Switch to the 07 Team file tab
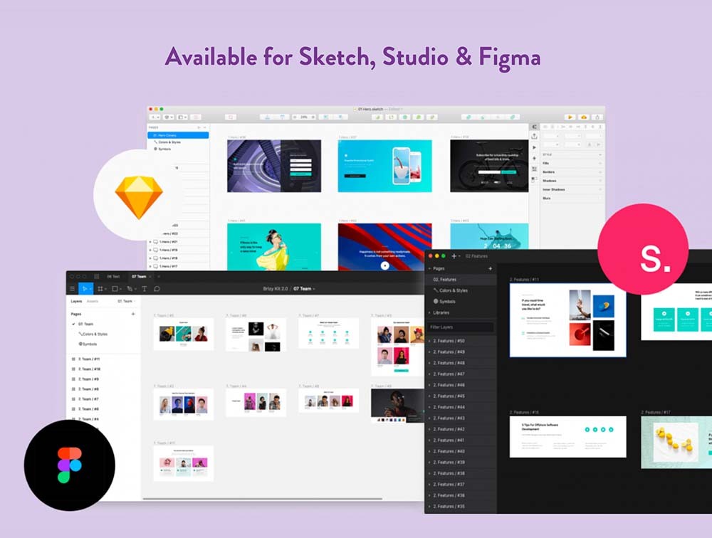Screen dimensions: 712x538 tap(138, 276)
